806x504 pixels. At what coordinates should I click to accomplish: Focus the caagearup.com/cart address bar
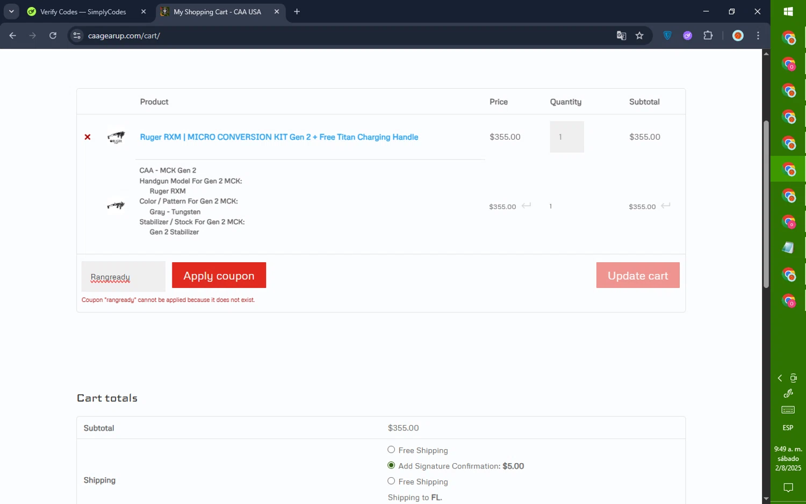click(x=344, y=35)
